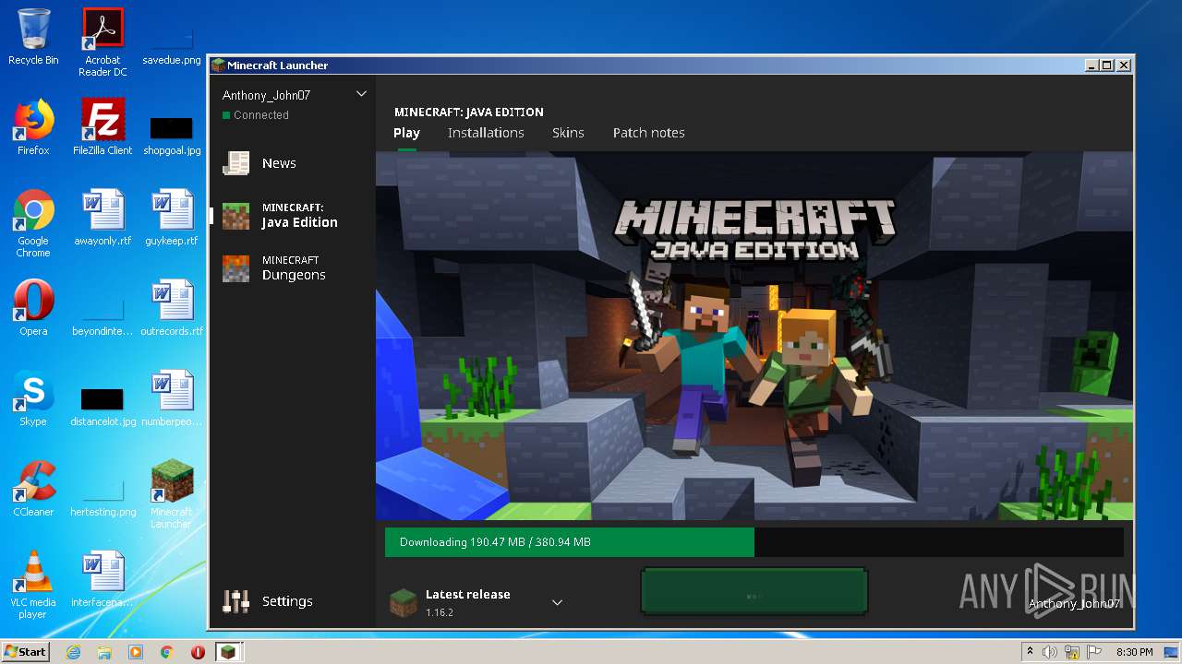Switch to the Play tab

pos(406,133)
